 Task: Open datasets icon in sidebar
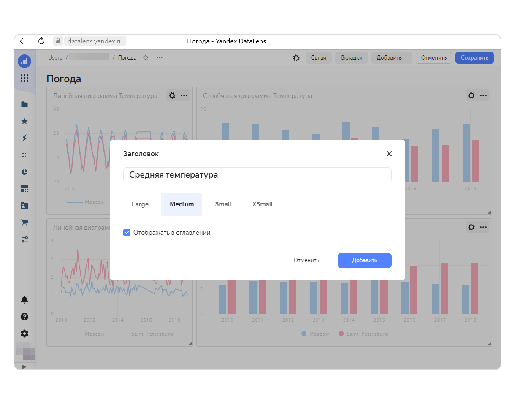pyautogui.click(x=24, y=155)
